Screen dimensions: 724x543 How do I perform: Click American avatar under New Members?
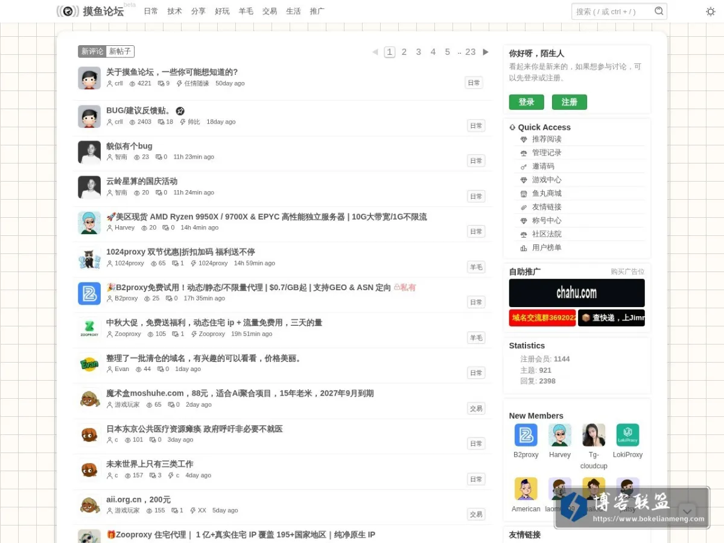point(526,489)
